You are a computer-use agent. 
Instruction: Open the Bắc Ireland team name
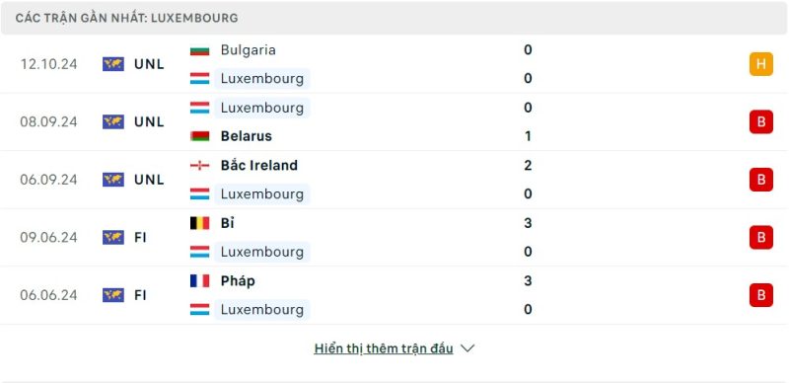pyautogui.click(x=259, y=165)
